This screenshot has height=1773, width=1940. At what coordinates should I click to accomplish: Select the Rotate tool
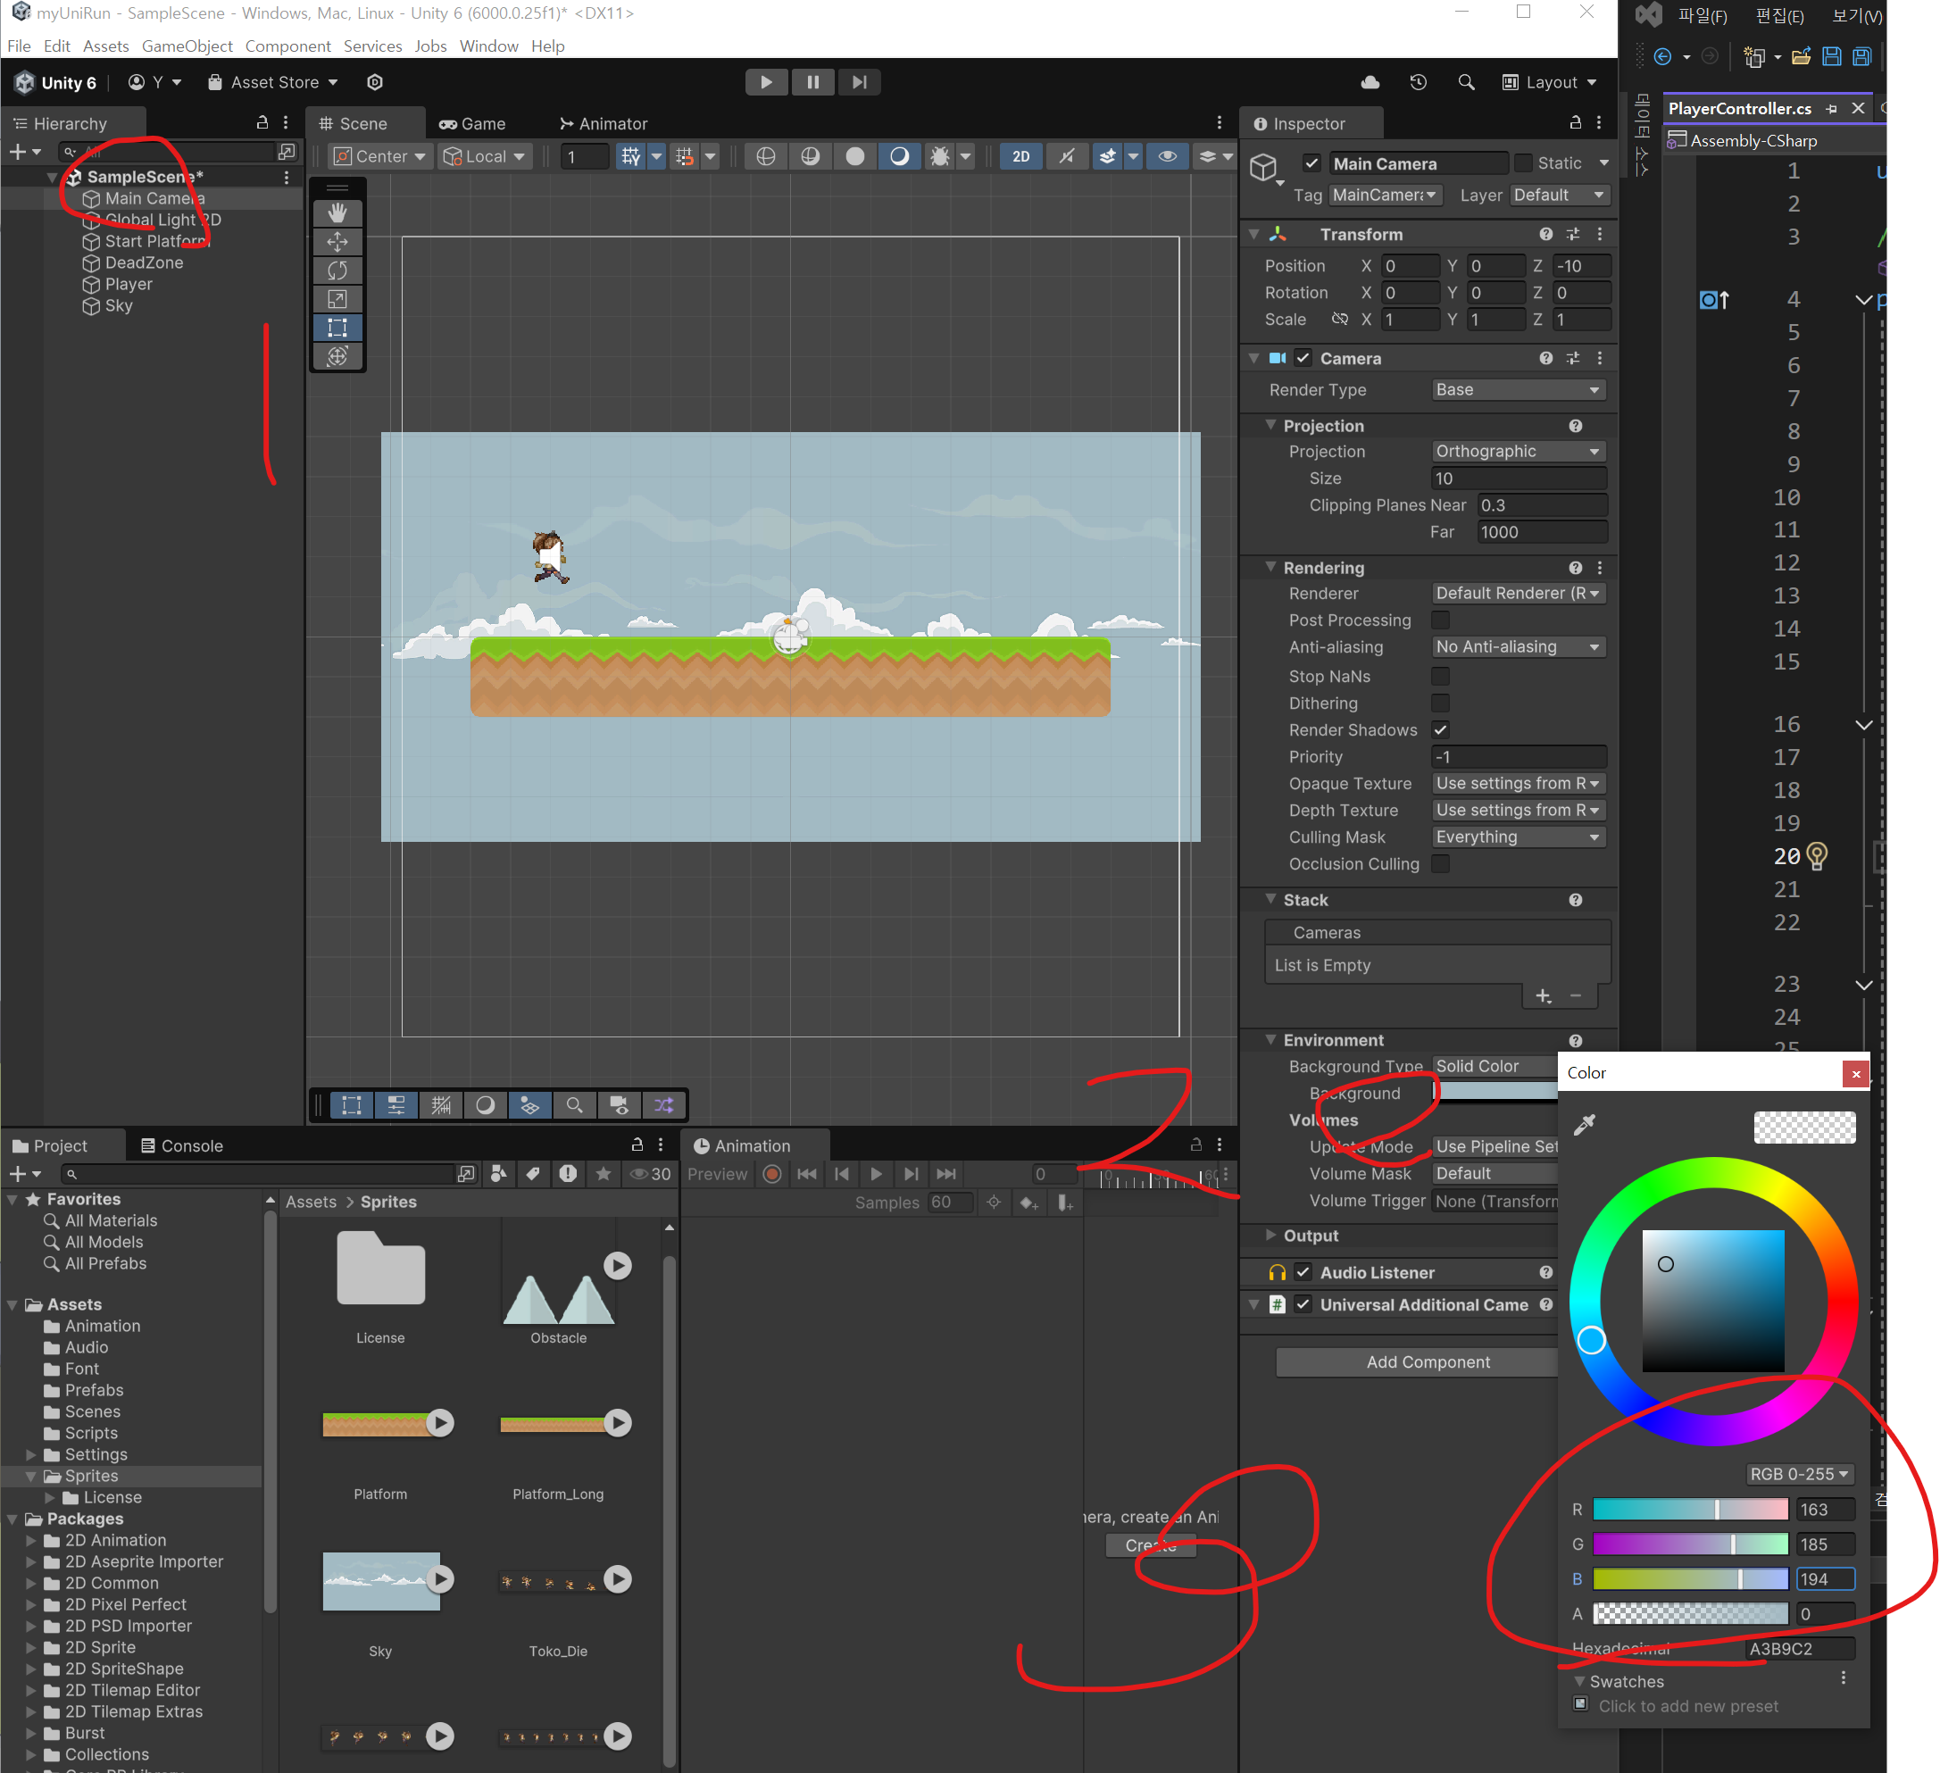pos(337,271)
